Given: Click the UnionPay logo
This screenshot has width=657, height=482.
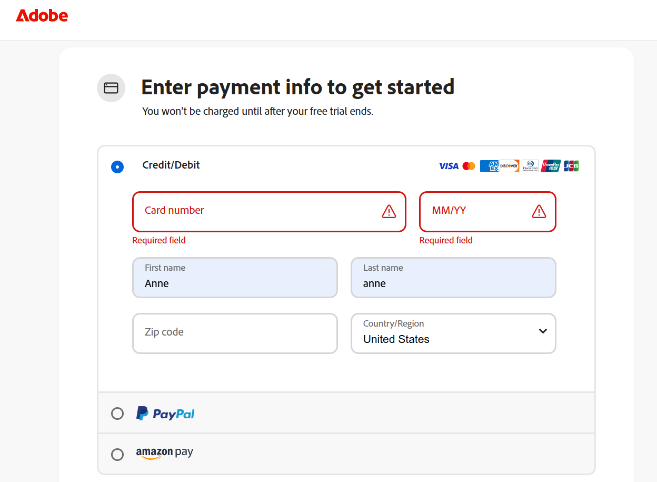Looking at the screenshot, I should (551, 166).
